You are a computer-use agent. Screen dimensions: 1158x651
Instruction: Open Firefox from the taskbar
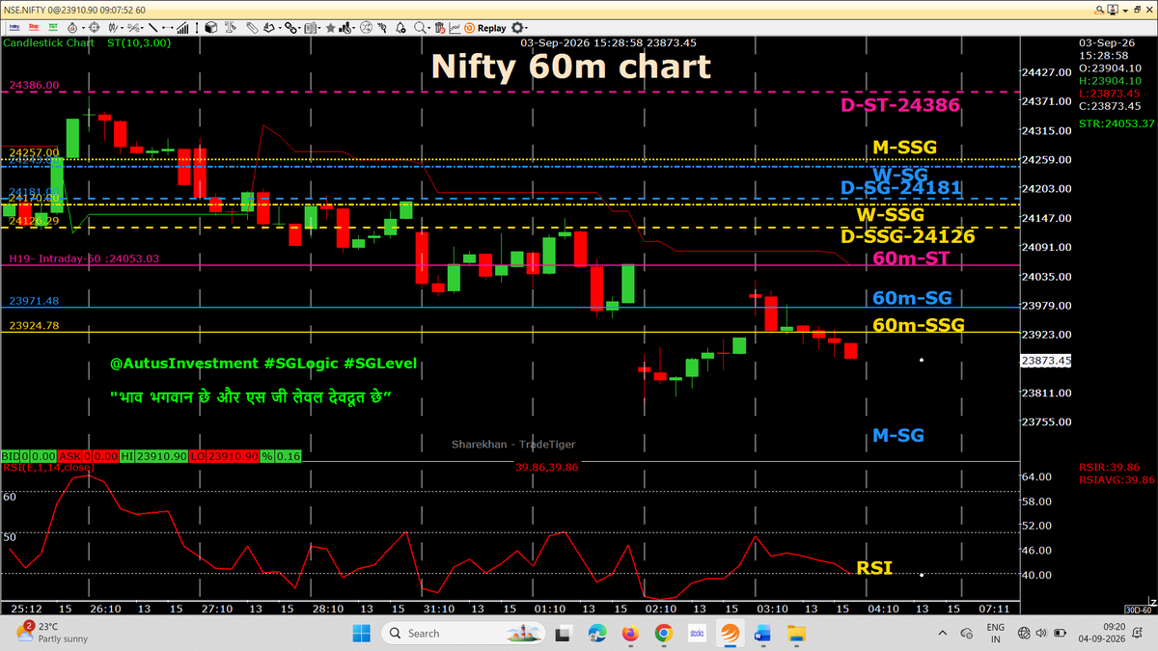coord(630,634)
